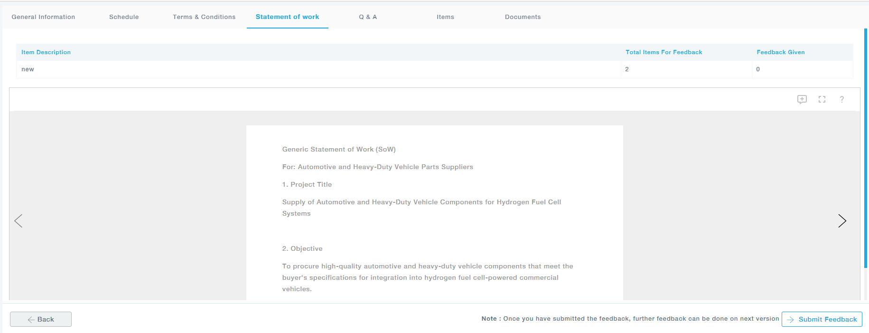This screenshot has width=869, height=333.
Task: Click the 'Generic Statement of Work (SoW)' heading
Action: 339,149
